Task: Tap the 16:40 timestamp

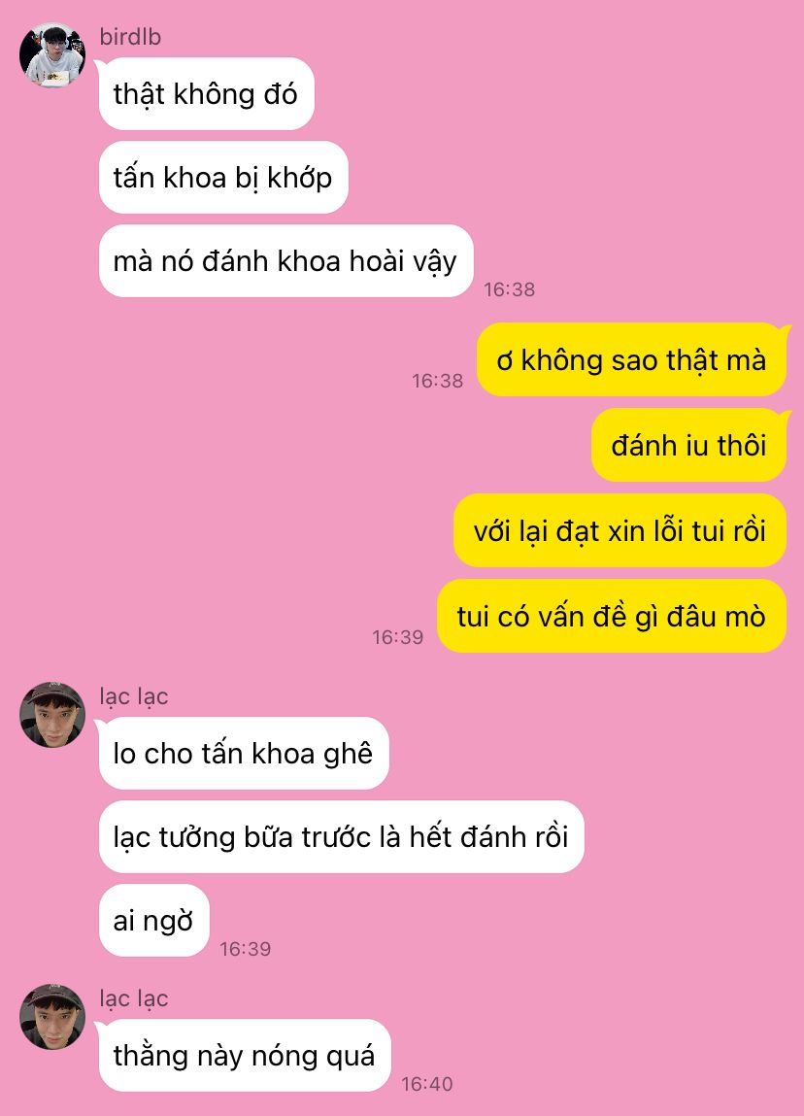Action: click(x=427, y=1084)
